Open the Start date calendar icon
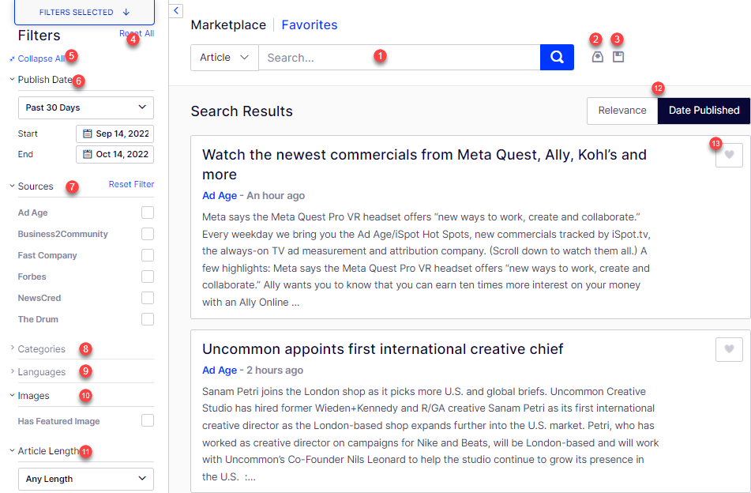 pyautogui.click(x=87, y=134)
